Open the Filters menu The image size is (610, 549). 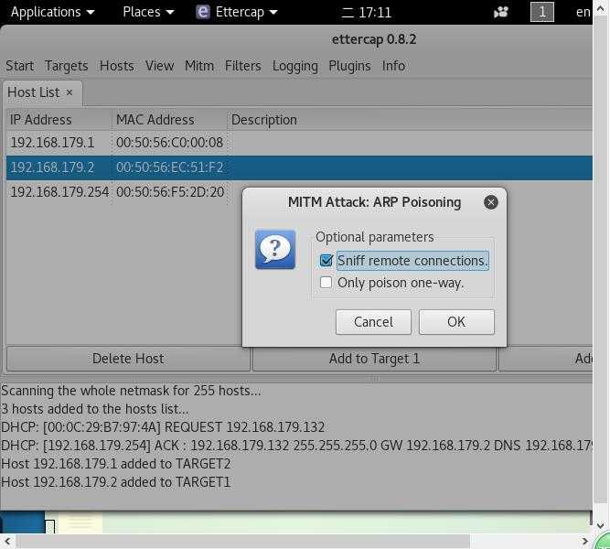(x=242, y=66)
